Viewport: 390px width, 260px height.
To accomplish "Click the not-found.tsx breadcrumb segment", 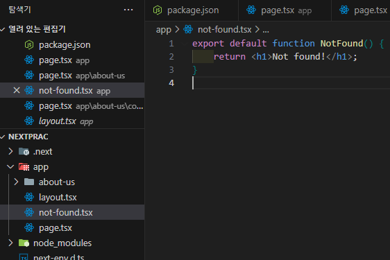I will click(x=224, y=30).
